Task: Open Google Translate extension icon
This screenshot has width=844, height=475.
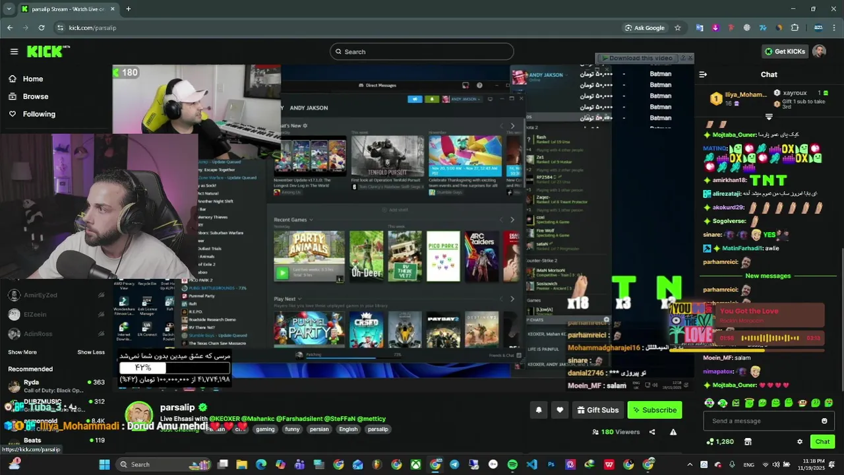Action: click(x=700, y=28)
